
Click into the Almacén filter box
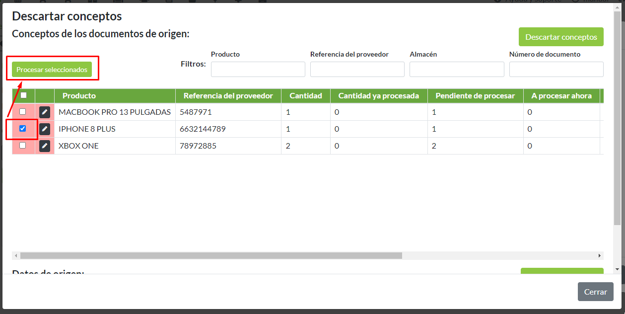[x=456, y=70]
